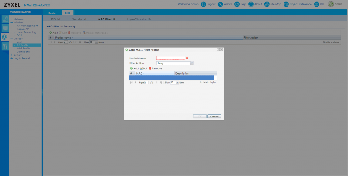Collapse the Object tree node
The image size is (348, 176).
pyautogui.click(x=12, y=39)
